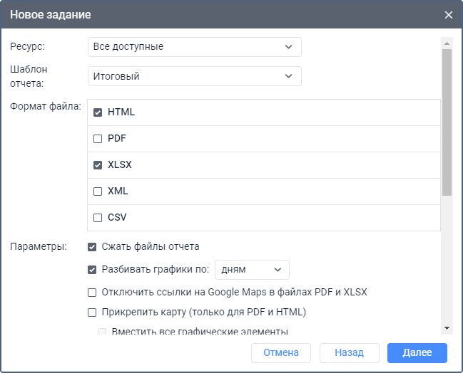Click the scrollbar down arrow
Screen dimensions: 463x373
pyautogui.click(x=447, y=327)
